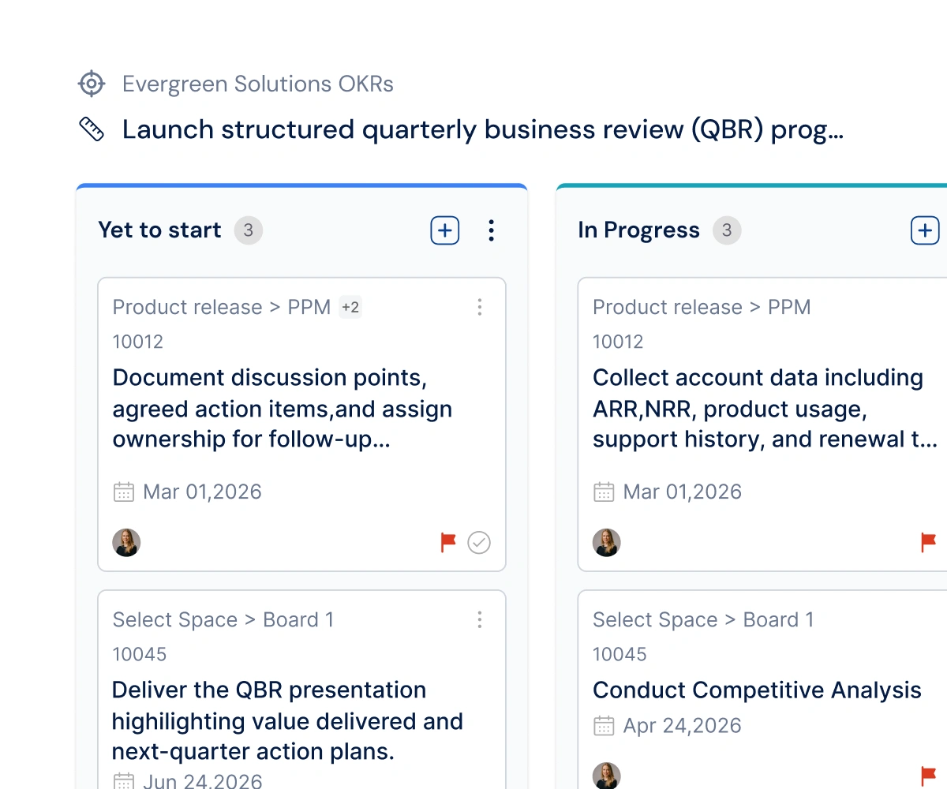Mark Document discussion points card as complete
Screen dimensions: 947x789
coord(479,542)
